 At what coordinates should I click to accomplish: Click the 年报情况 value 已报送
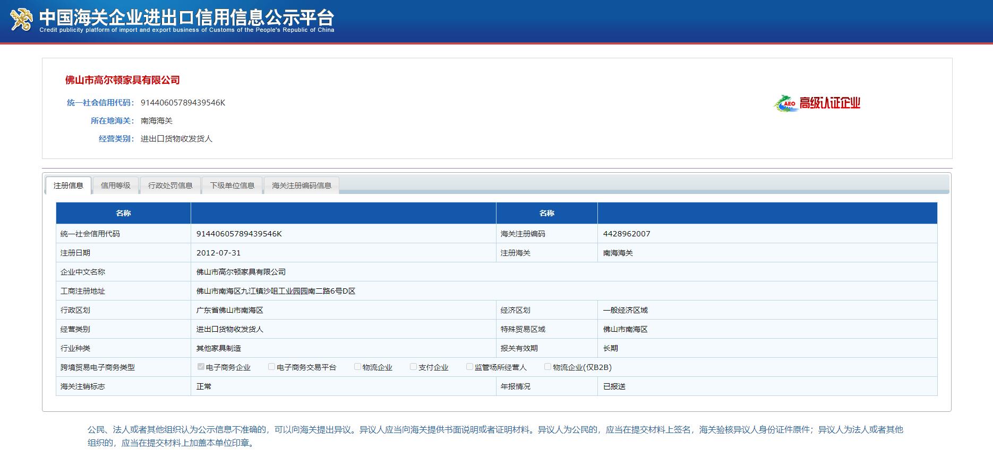614,386
